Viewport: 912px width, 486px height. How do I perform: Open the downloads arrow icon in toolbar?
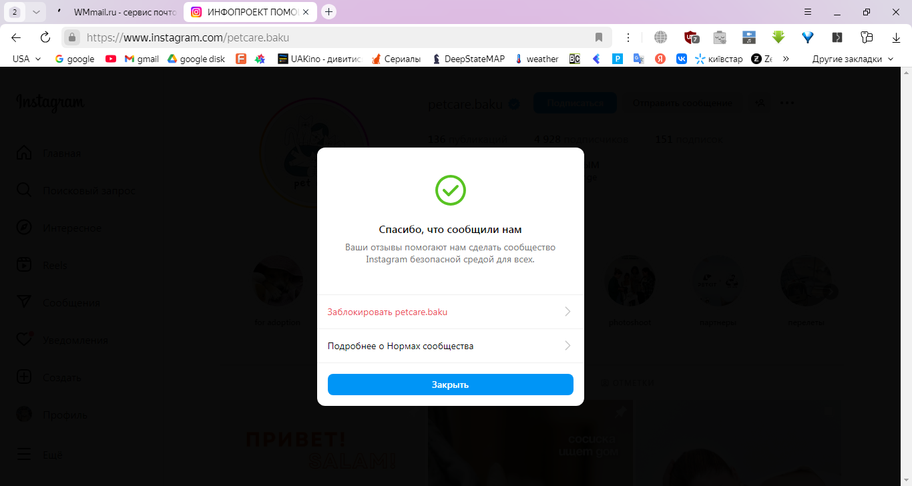point(897,37)
